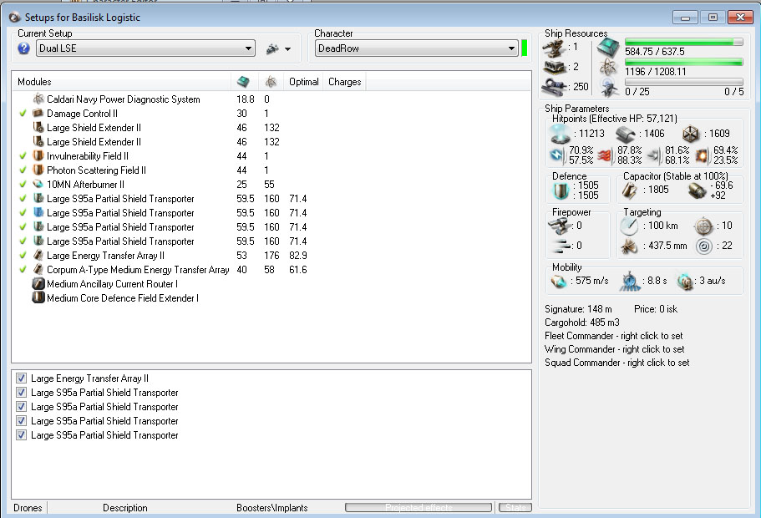Screen dimensions: 761x518
Task: Toggle the active state of 10MN Afterburner II
Action: tap(23, 185)
